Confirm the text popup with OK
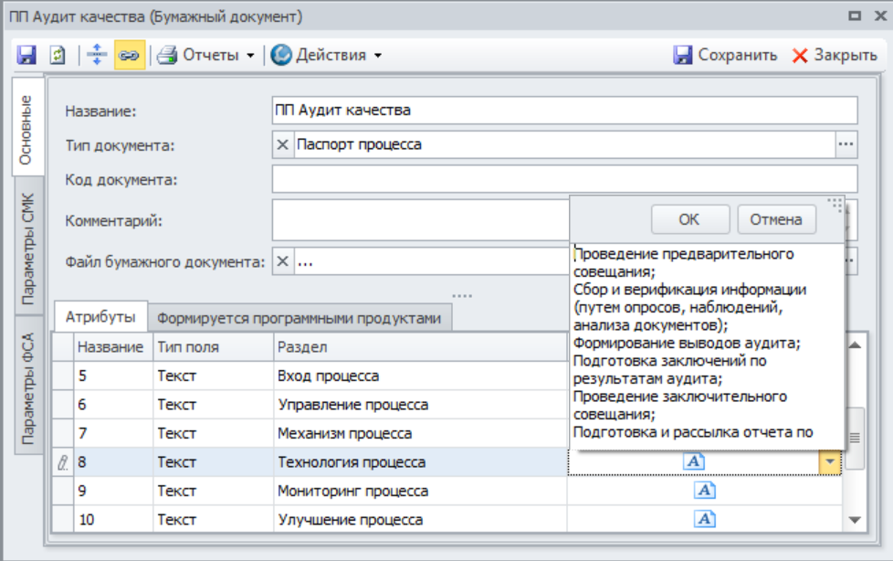The image size is (893, 561). point(689,219)
